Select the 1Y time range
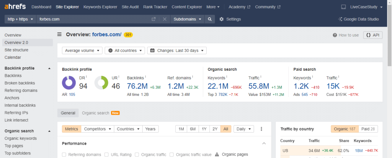 pyautogui.click(x=204, y=129)
